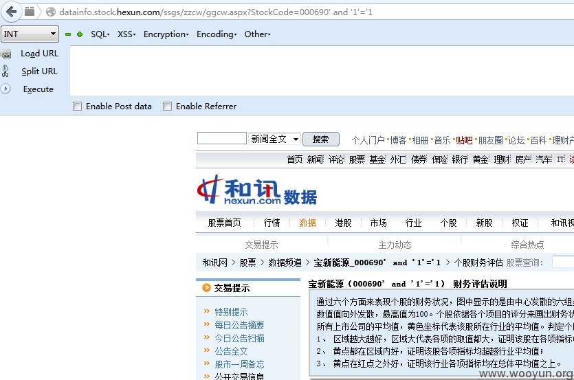Switch to the 交易提示 tab
Viewport: 574px width, 380px height.
click(261, 245)
